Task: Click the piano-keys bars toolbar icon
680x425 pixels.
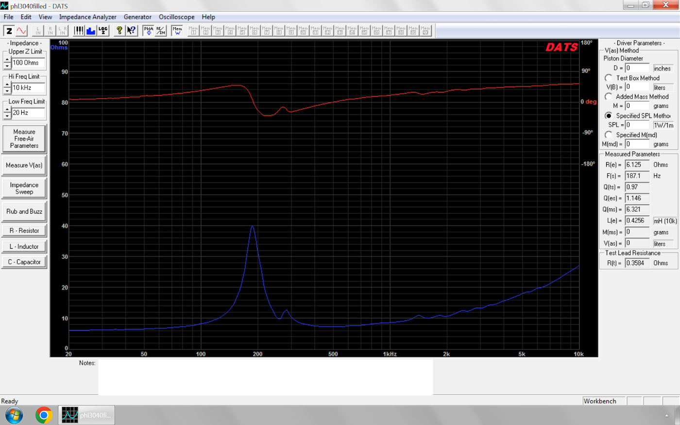Action: [79, 31]
